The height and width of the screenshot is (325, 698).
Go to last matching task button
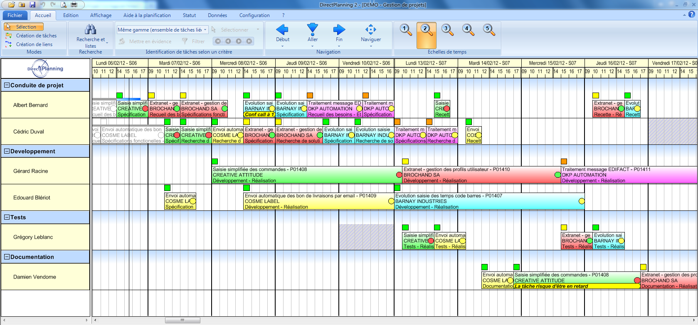249,41
